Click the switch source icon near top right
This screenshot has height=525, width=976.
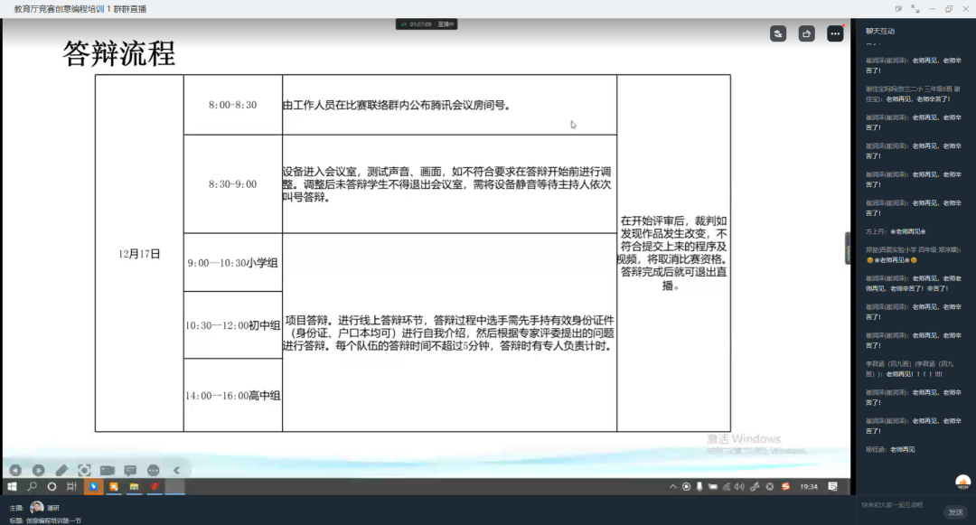tap(778, 33)
